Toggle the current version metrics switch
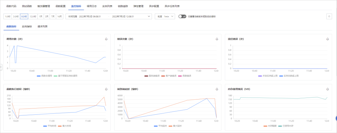 click(x=182, y=16)
